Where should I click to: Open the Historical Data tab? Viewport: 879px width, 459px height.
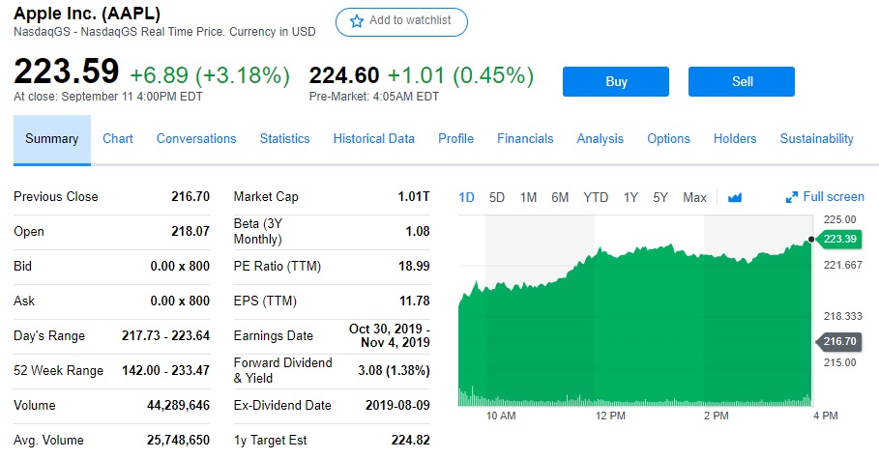click(x=373, y=139)
